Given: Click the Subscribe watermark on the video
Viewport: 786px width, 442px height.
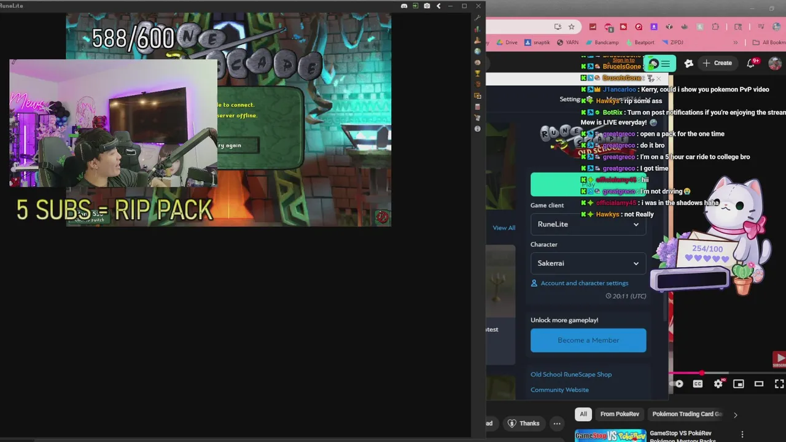Looking at the screenshot, I should click(x=779, y=360).
